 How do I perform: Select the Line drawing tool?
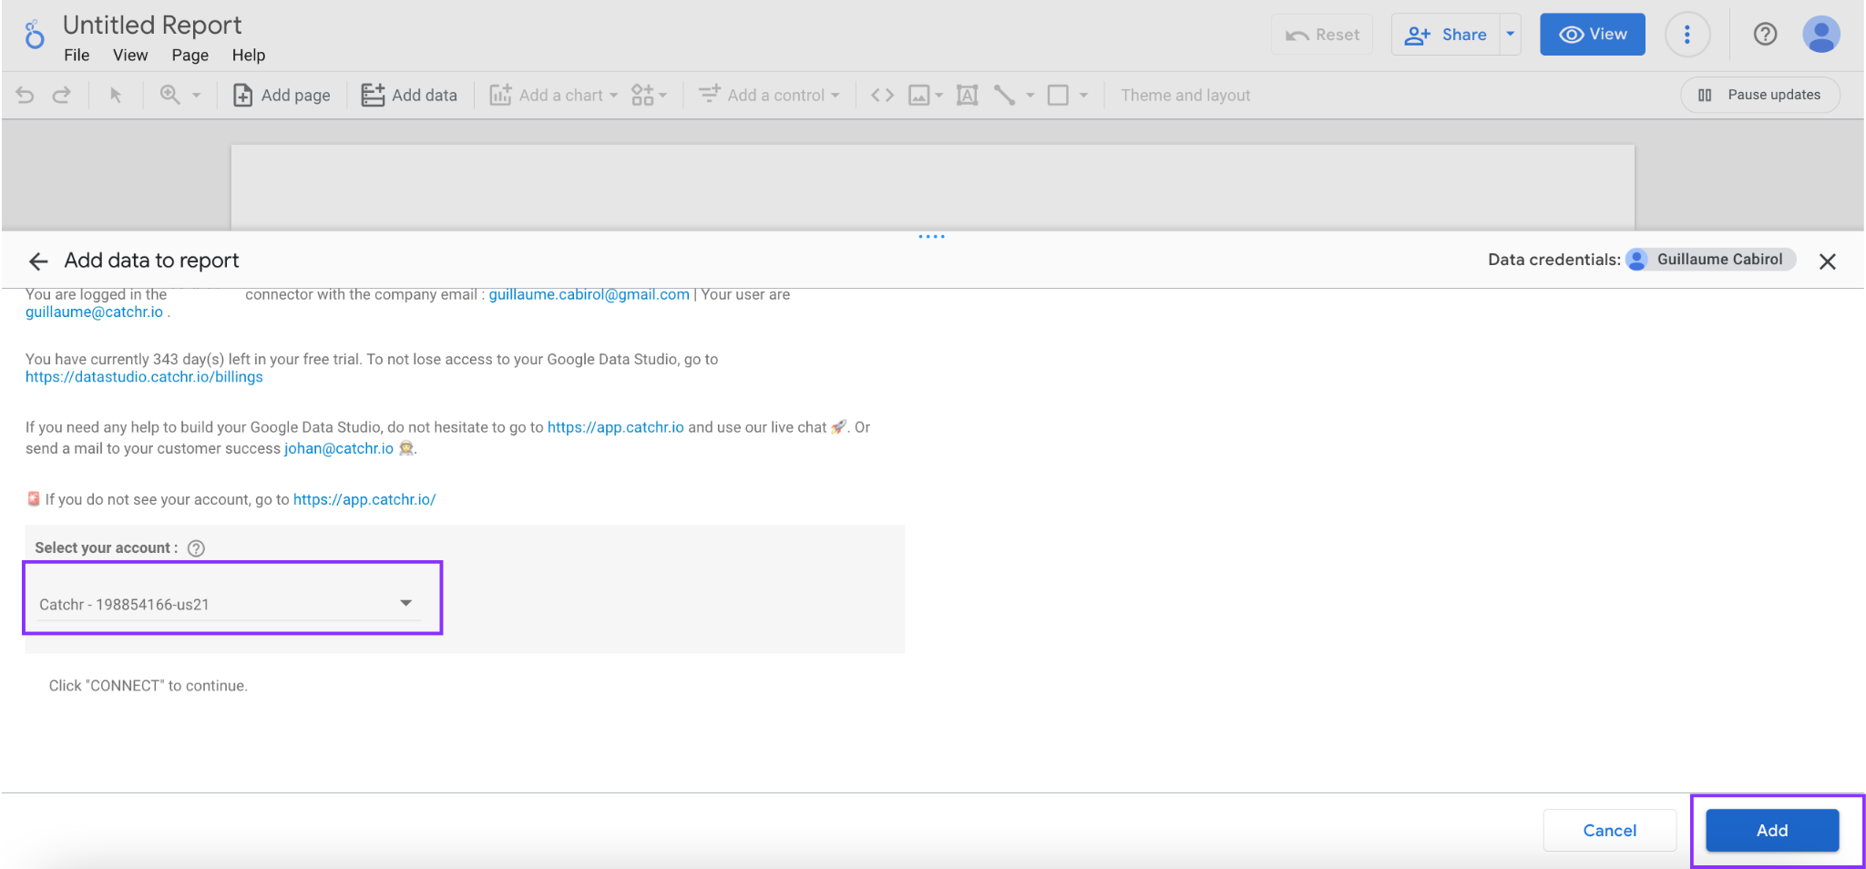tap(1006, 95)
